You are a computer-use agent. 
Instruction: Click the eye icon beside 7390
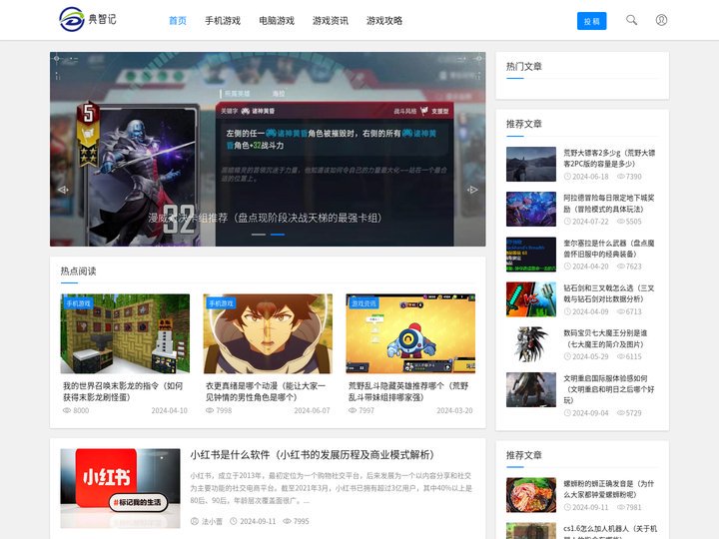pyautogui.click(x=621, y=177)
